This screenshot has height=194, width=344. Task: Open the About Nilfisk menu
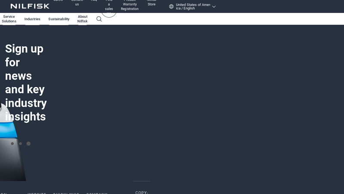coord(83,19)
